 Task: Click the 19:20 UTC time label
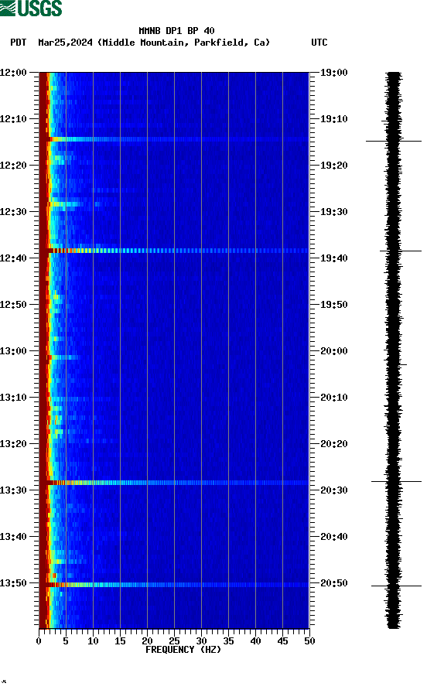click(x=333, y=166)
